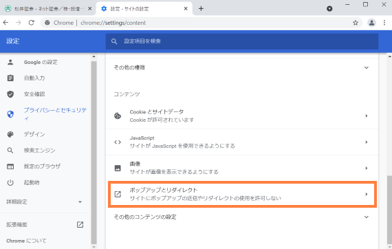Click the power icon for 起動時
The image size is (392, 249).
coord(10,182)
